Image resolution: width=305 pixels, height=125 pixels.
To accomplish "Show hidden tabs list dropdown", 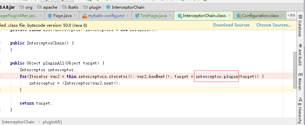I will (291, 15).
